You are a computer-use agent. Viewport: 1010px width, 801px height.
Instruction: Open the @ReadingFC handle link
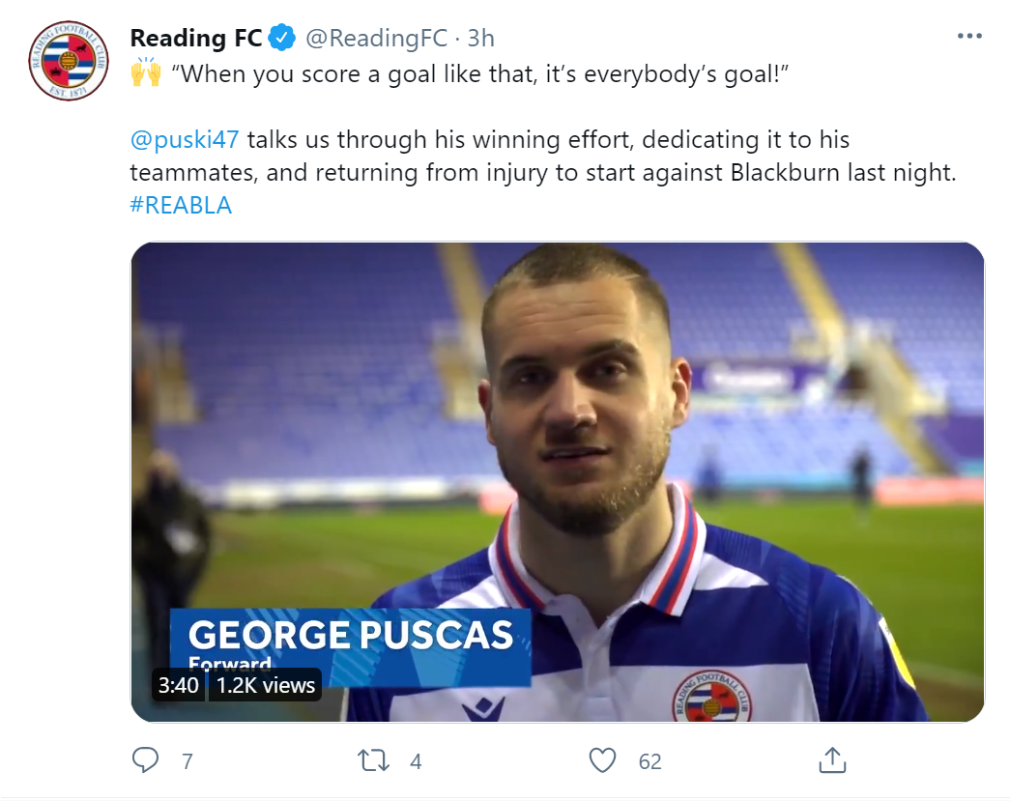pyautogui.click(x=376, y=38)
